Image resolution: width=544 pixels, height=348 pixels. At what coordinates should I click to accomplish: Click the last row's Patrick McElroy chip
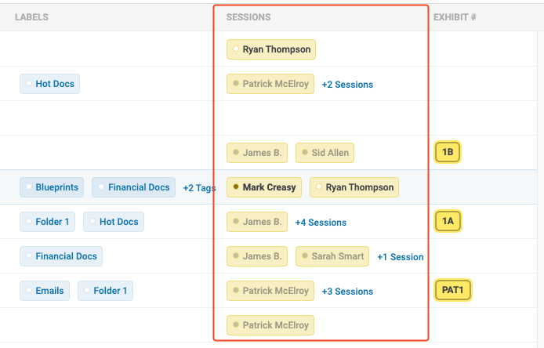270,325
